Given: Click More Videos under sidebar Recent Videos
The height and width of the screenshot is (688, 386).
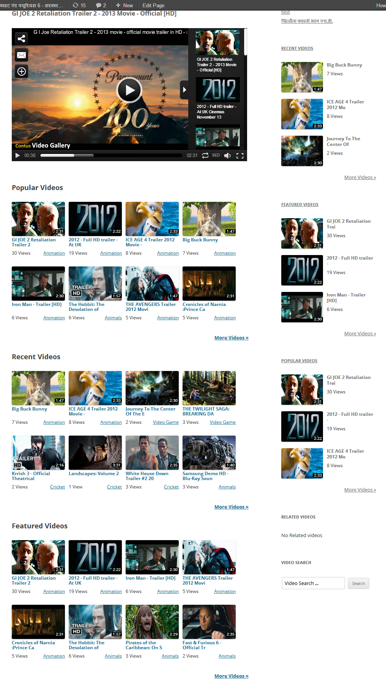Looking at the screenshot, I should [x=360, y=178].
